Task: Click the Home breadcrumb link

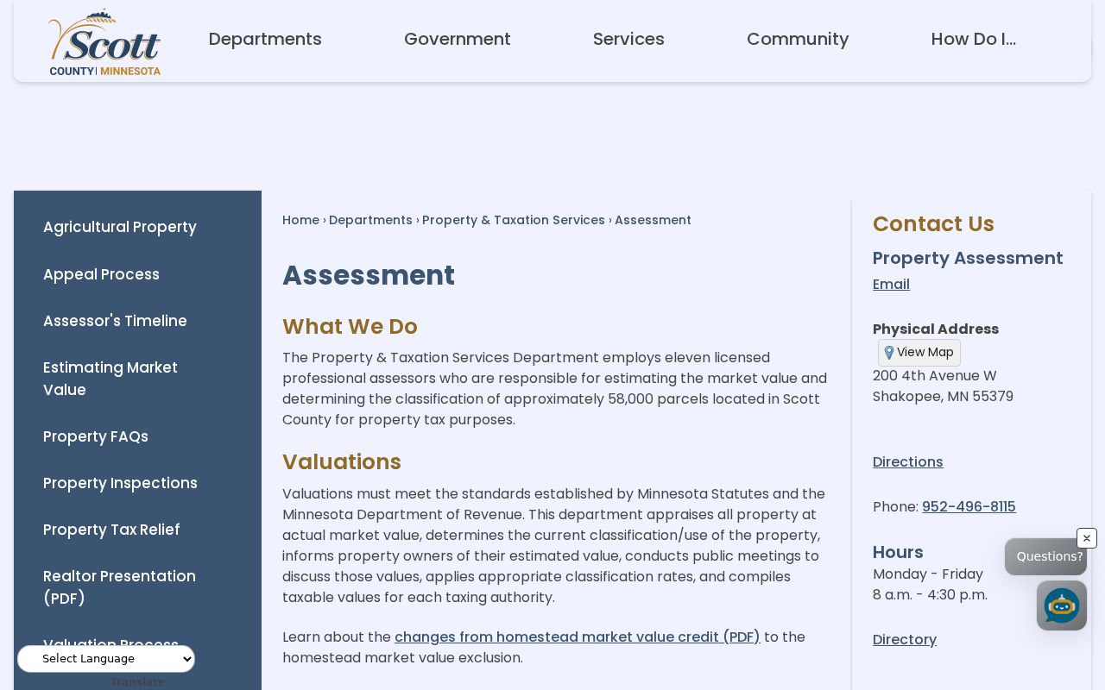Action: pos(300,220)
